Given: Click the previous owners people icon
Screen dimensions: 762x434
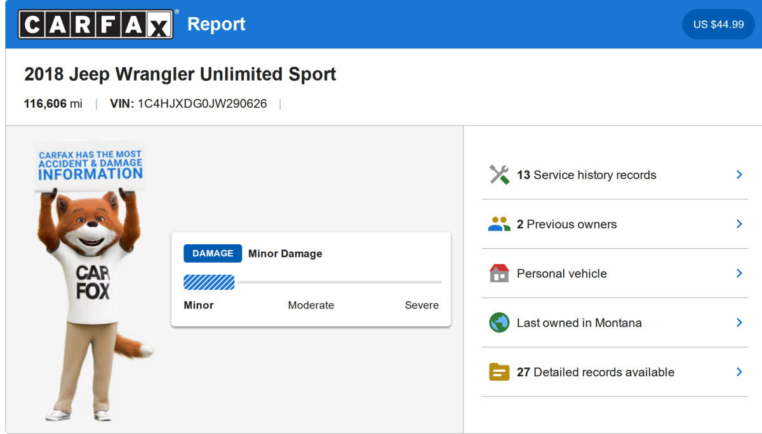Looking at the screenshot, I should [x=499, y=224].
